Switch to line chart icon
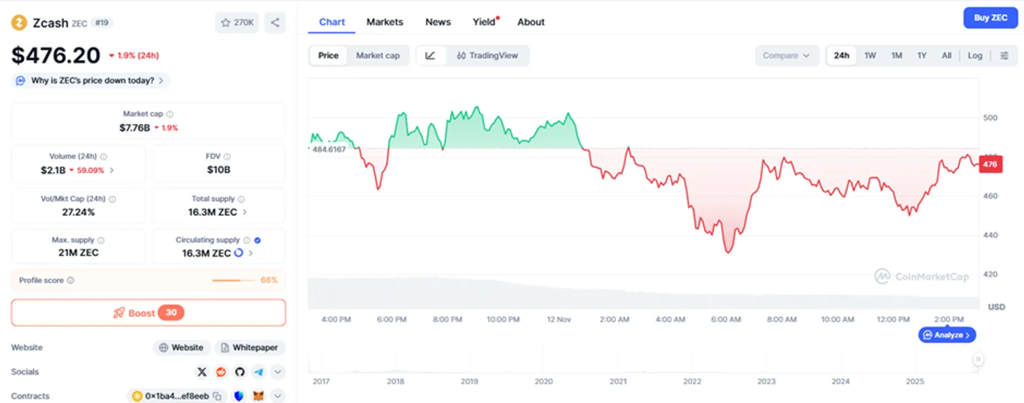Image resolution: width=1024 pixels, height=403 pixels. [x=431, y=56]
